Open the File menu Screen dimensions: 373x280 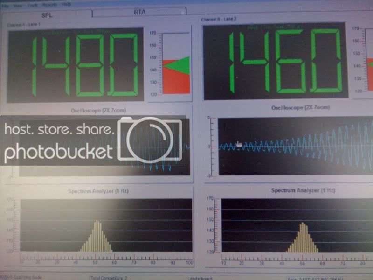[5, 5]
